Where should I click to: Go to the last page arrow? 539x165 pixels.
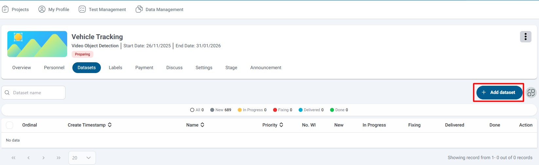(x=59, y=158)
